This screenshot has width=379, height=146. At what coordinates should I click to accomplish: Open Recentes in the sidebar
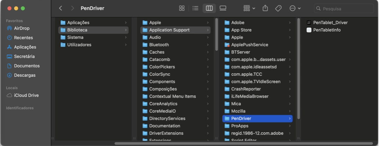[x=23, y=38]
